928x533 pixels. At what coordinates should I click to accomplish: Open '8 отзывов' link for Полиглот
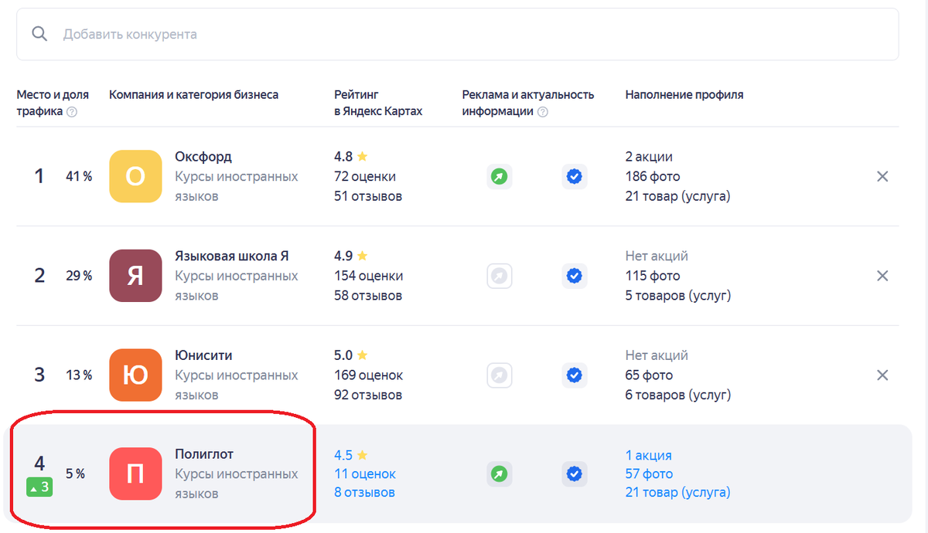(364, 492)
